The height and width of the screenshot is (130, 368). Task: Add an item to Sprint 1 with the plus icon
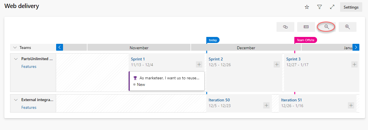pos(199,64)
